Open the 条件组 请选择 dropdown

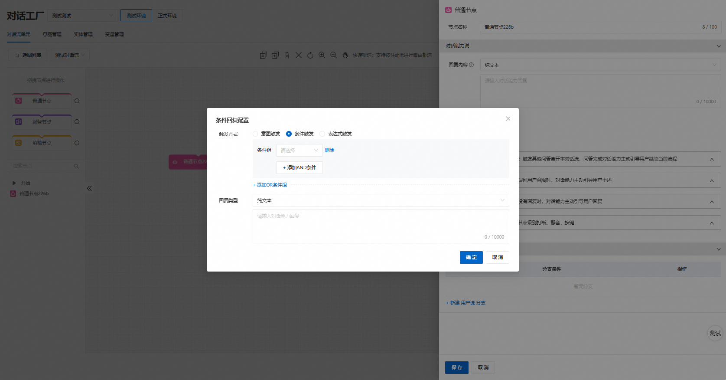point(300,150)
